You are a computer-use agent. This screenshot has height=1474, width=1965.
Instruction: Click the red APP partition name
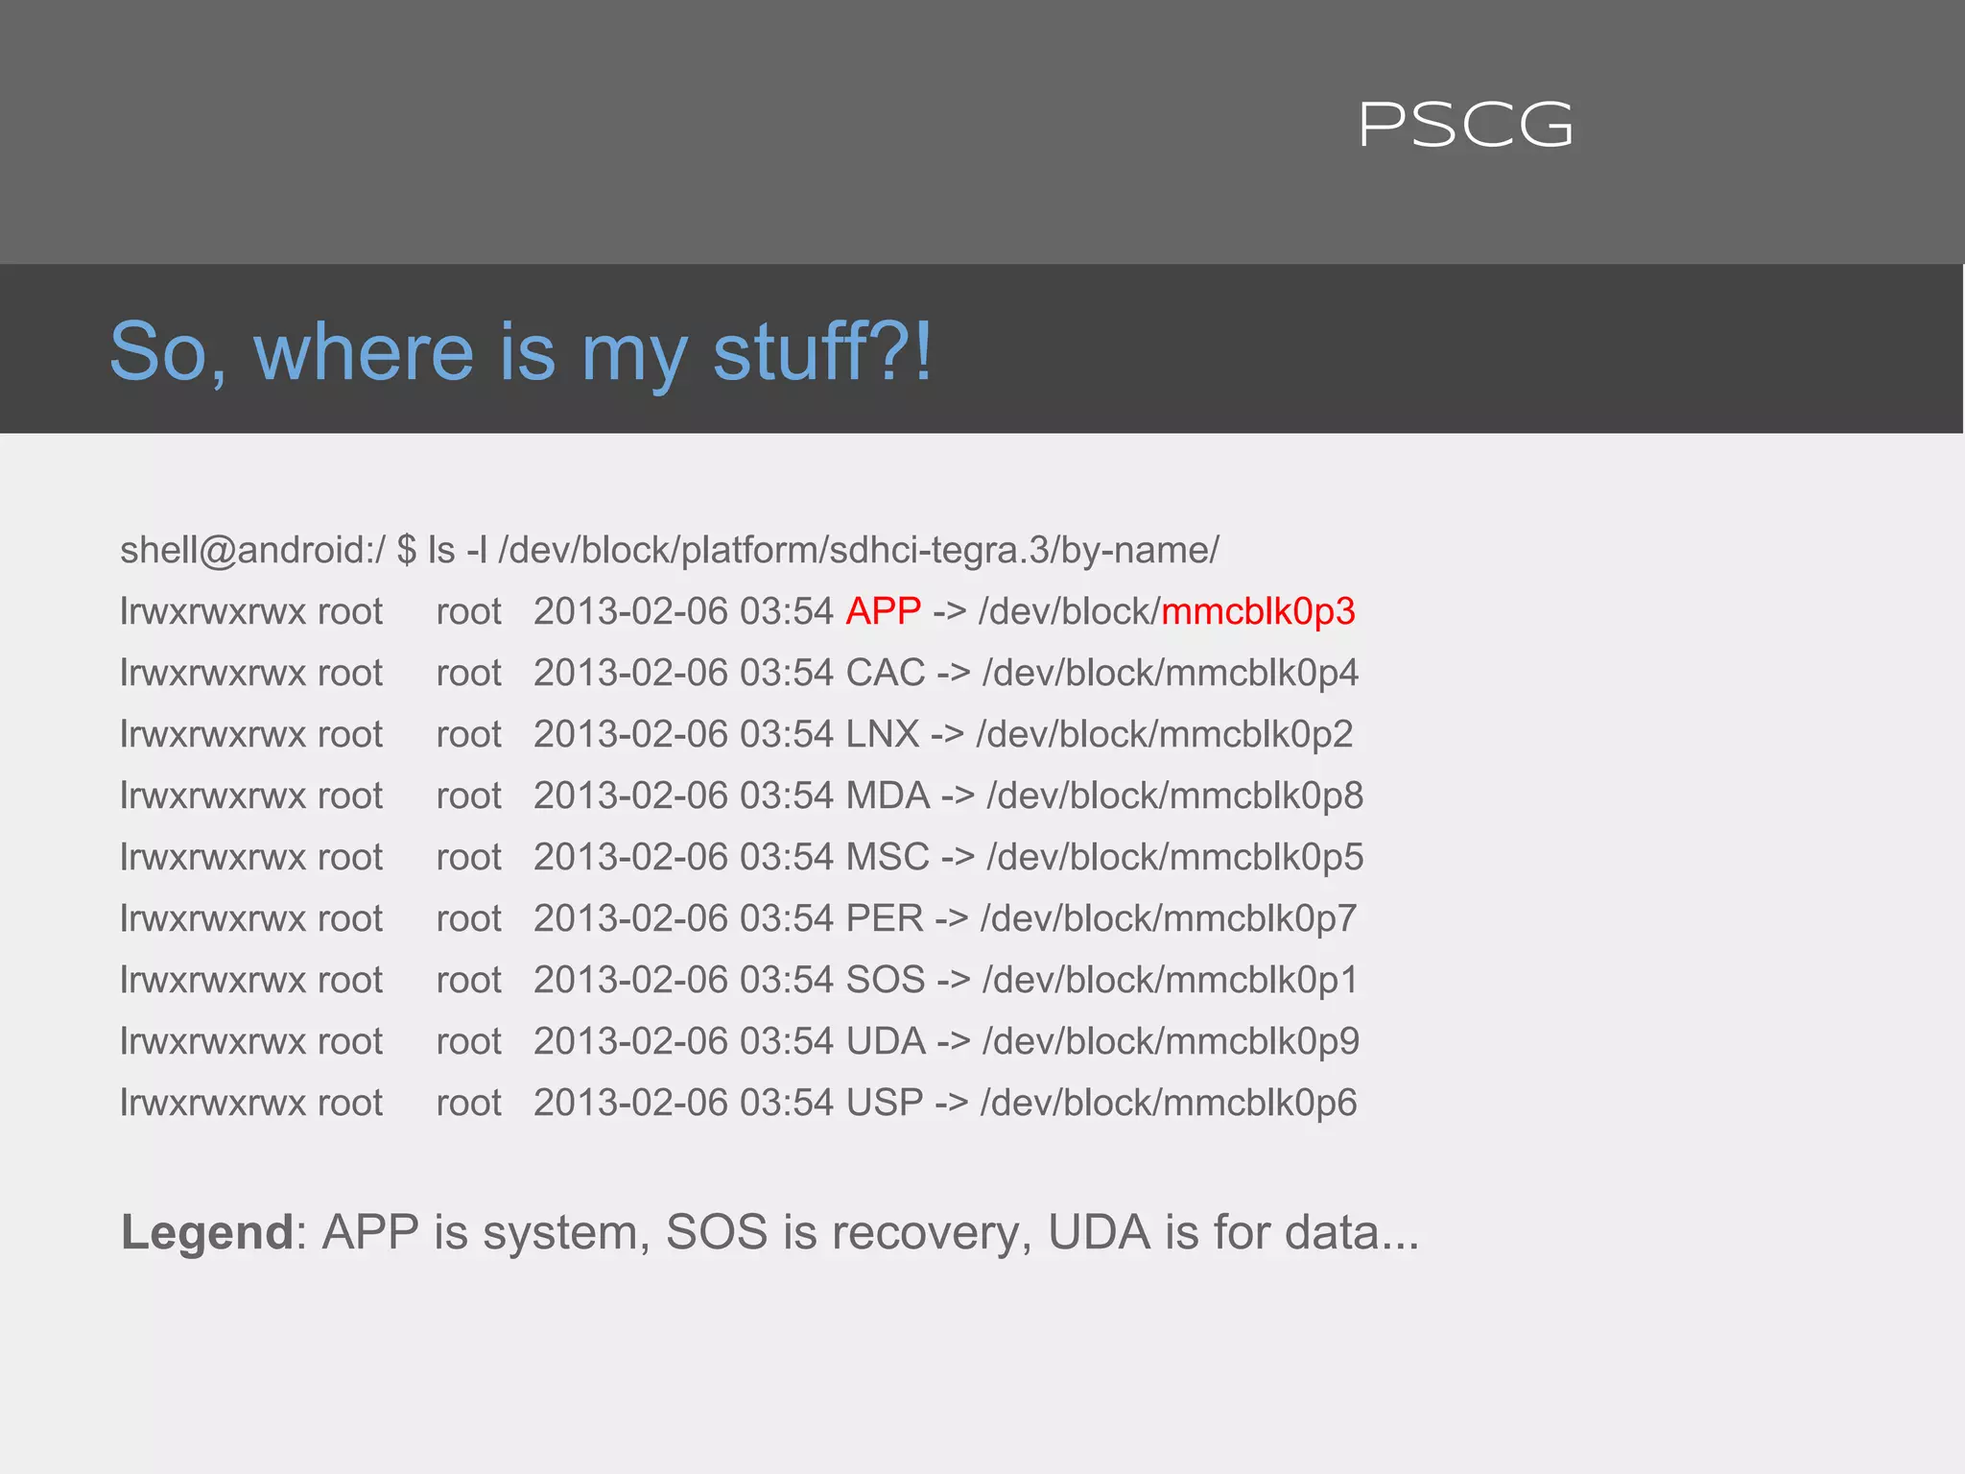(x=884, y=611)
